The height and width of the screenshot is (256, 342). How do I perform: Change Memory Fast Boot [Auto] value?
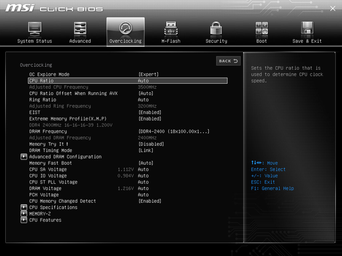(146, 163)
